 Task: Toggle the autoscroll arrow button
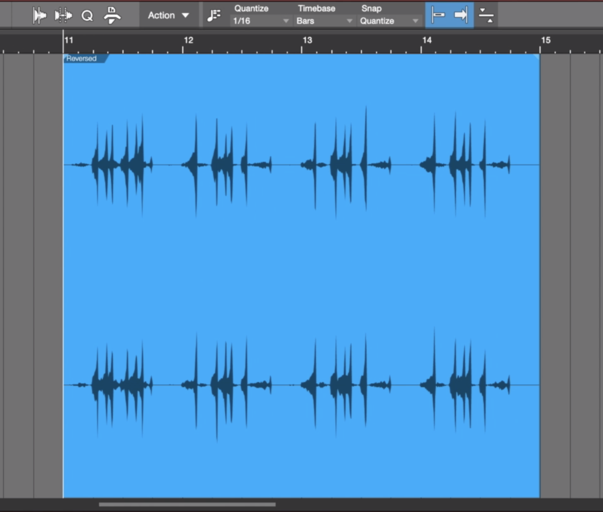(x=461, y=15)
